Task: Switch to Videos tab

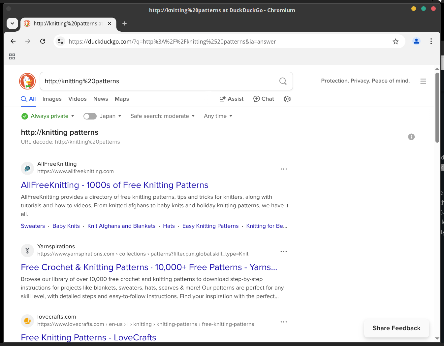Action: click(77, 99)
